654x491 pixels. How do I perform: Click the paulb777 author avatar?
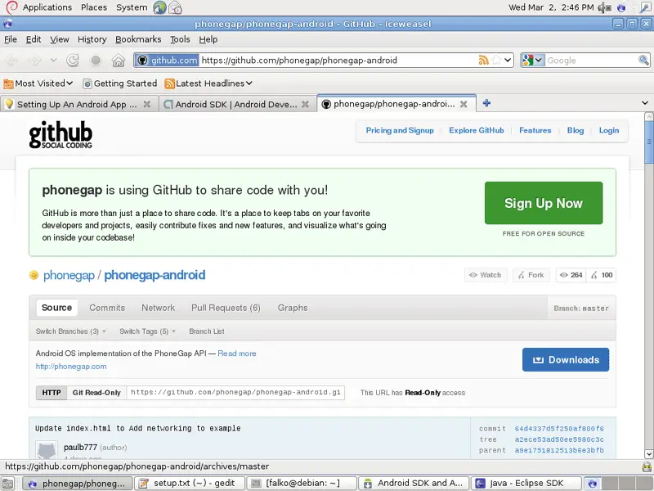coord(47,449)
